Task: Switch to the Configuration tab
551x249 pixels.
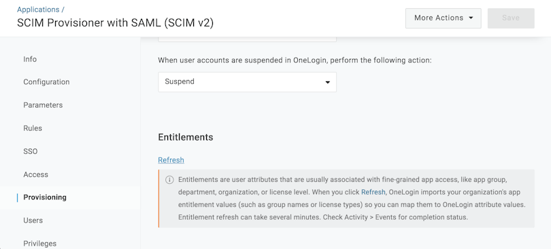Action: [46, 82]
